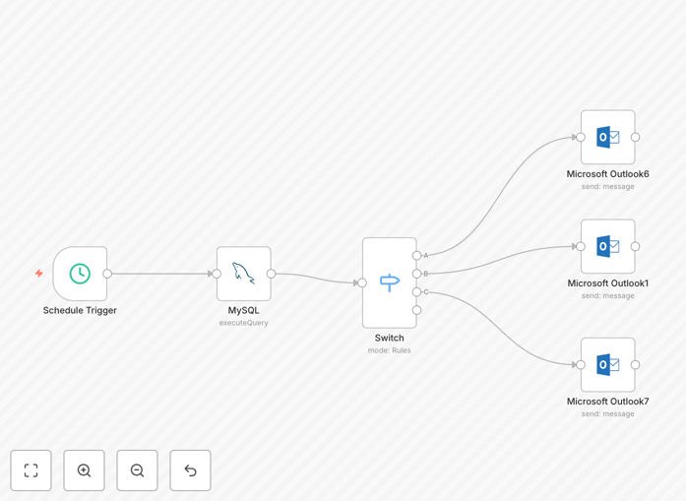Click the Microsoft Outlook6 output connector
The height and width of the screenshot is (501, 686).
tap(635, 137)
